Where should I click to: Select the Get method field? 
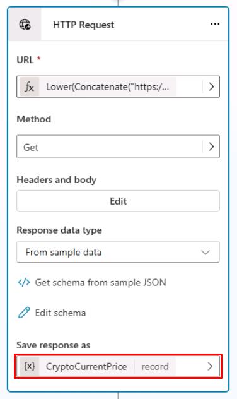coord(118,146)
